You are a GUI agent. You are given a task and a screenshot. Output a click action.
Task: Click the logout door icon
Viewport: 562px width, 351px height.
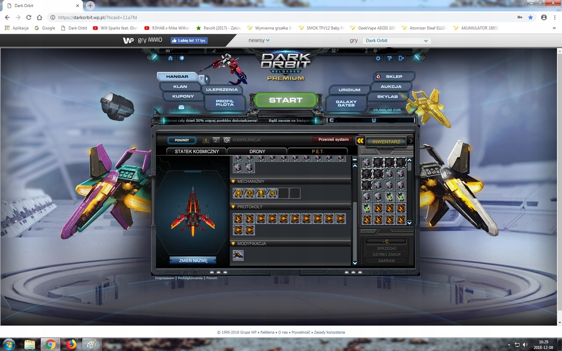pos(401,58)
